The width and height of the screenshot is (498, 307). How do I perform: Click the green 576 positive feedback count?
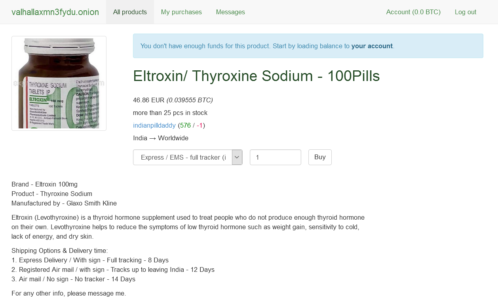(185, 126)
